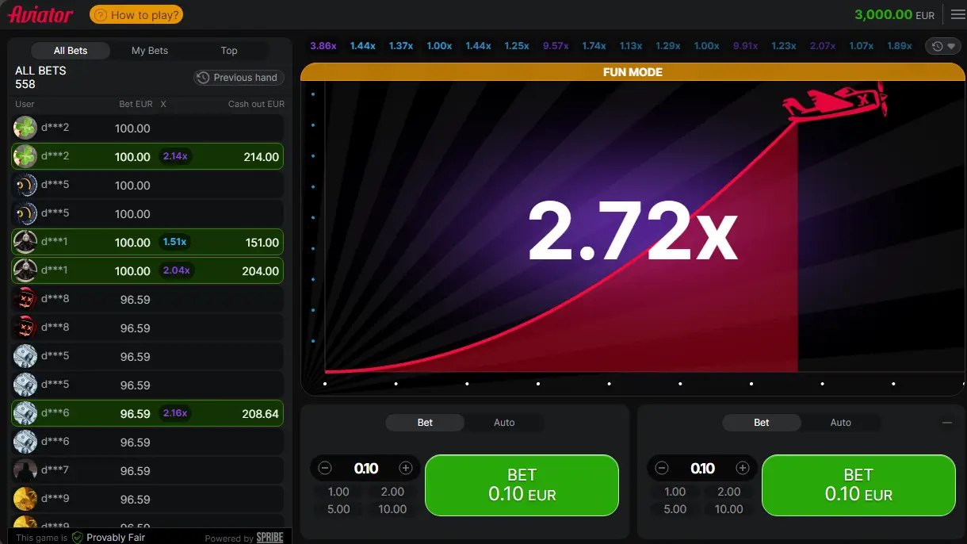Click the Aviator logo
Image resolution: width=967 pixels, height=544 pixels.
[x=41, y=14]
